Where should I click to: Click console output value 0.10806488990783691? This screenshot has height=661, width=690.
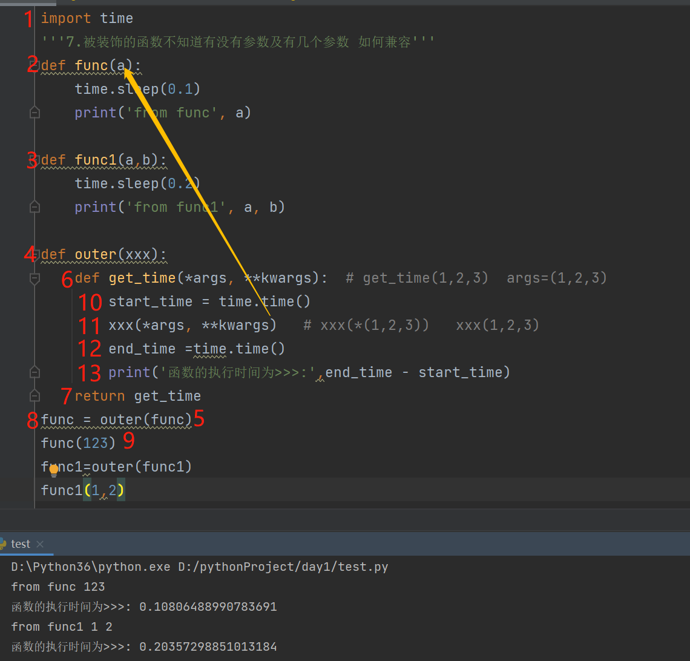(208, 607)
